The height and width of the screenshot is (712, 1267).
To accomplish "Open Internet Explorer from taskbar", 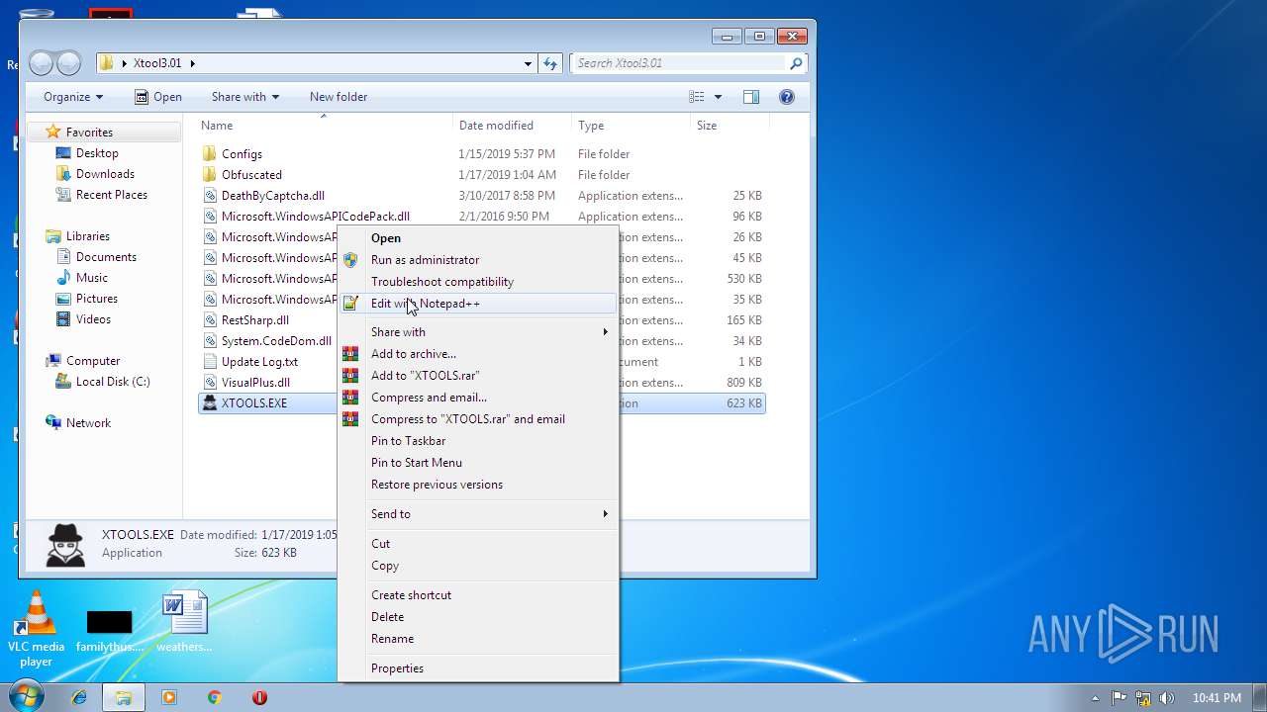I will [79, 697].
